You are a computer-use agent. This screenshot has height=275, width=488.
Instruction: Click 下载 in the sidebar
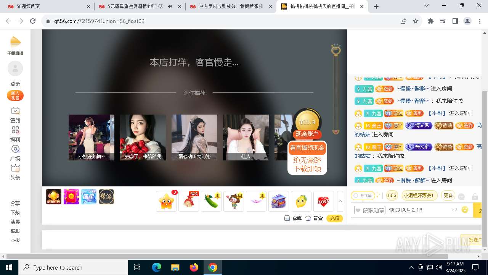pos(15,213)
